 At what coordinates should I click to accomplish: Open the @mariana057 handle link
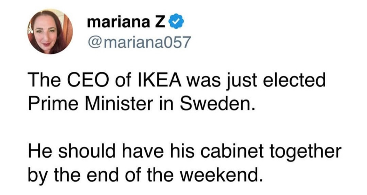139,42
